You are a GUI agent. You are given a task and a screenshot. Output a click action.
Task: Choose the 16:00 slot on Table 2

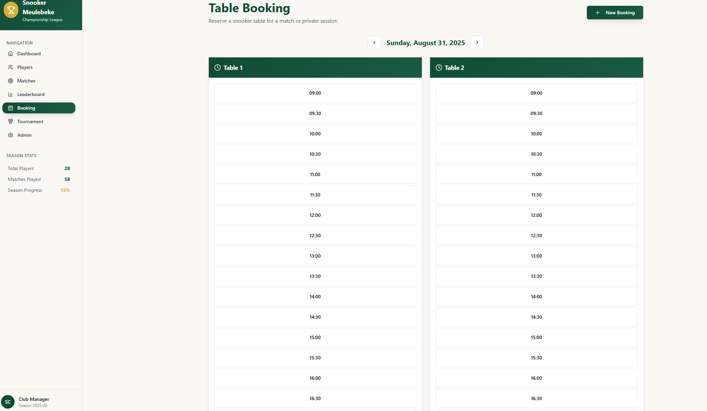537,378
